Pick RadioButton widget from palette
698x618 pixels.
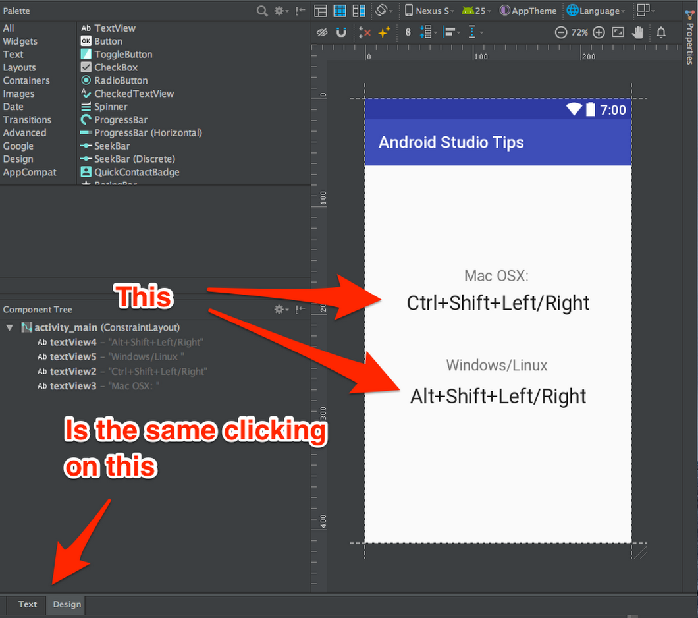[x=114, y=80]
